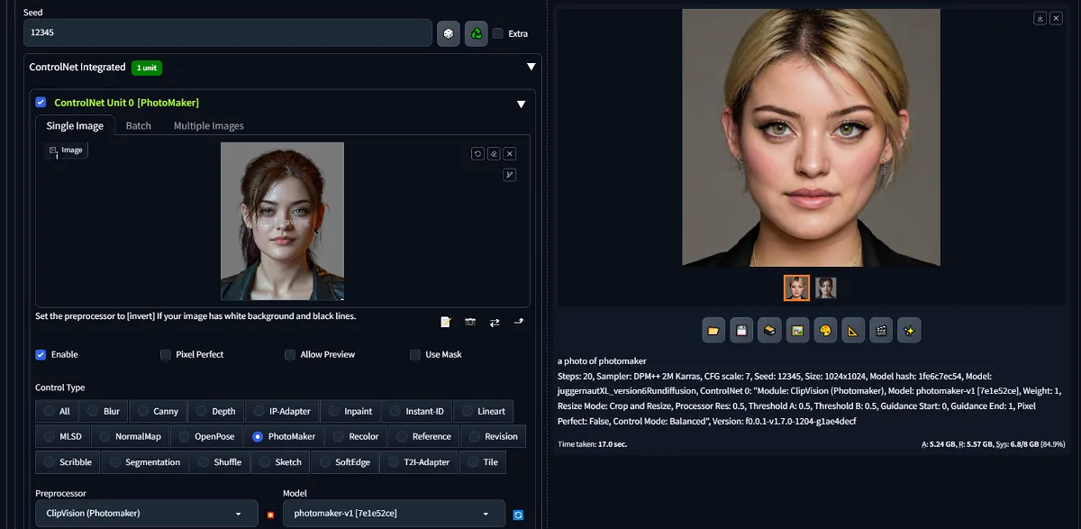Open the photomaker-v1 model dropdown
The height and width of the screenshot is (529, 1081).
click(394, 514)
